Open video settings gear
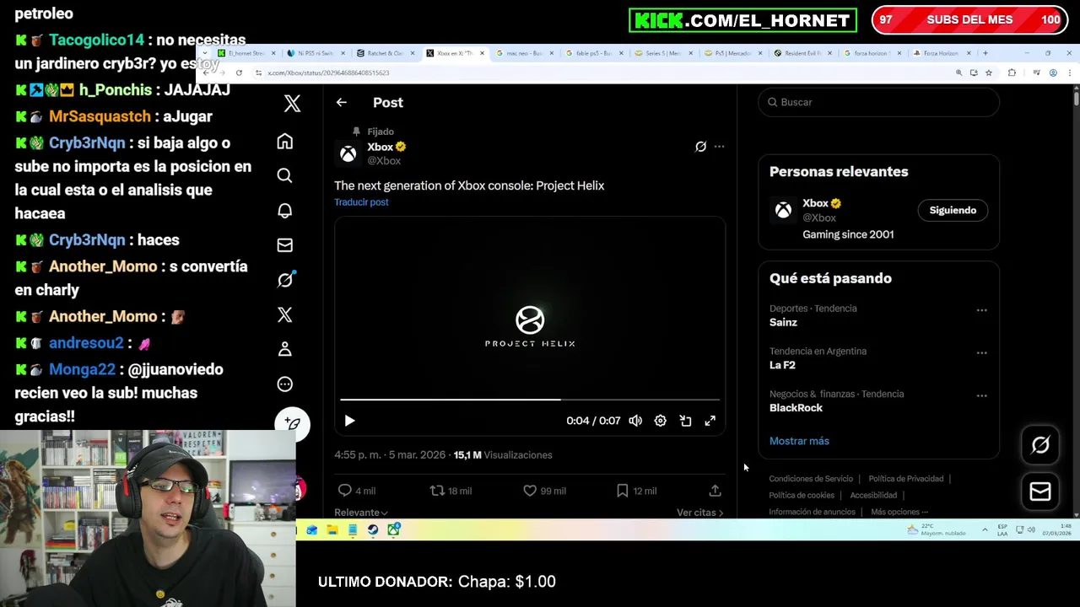The image size is (1080, 607). (661, 421)
